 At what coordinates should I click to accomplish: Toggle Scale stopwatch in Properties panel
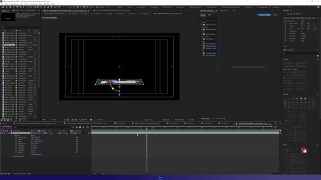(285, 28)
